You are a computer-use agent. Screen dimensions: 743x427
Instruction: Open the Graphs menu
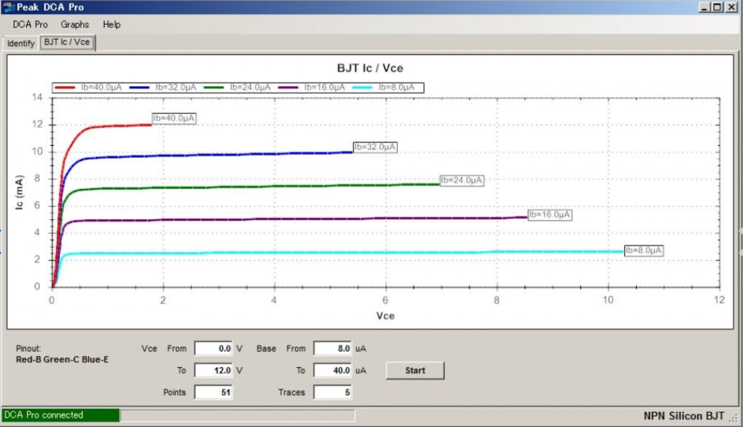75,24
